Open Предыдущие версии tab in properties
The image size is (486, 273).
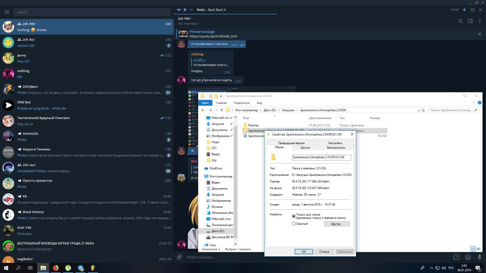pos(291,143)
